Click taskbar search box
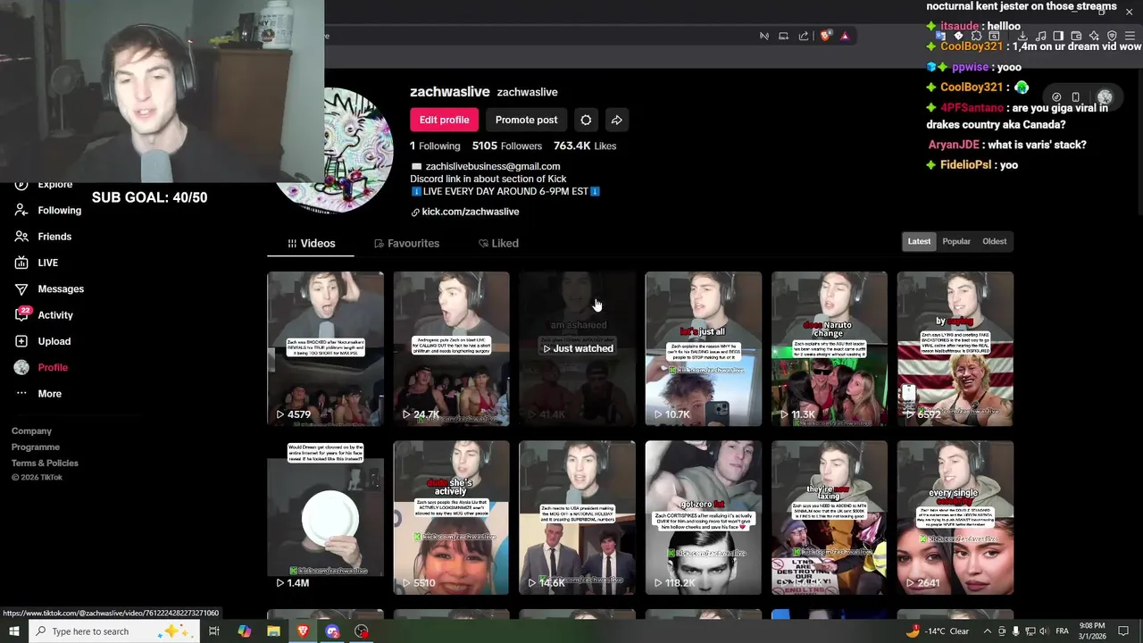The height and width of the screenshot is (643, 1143). [114, 631]
